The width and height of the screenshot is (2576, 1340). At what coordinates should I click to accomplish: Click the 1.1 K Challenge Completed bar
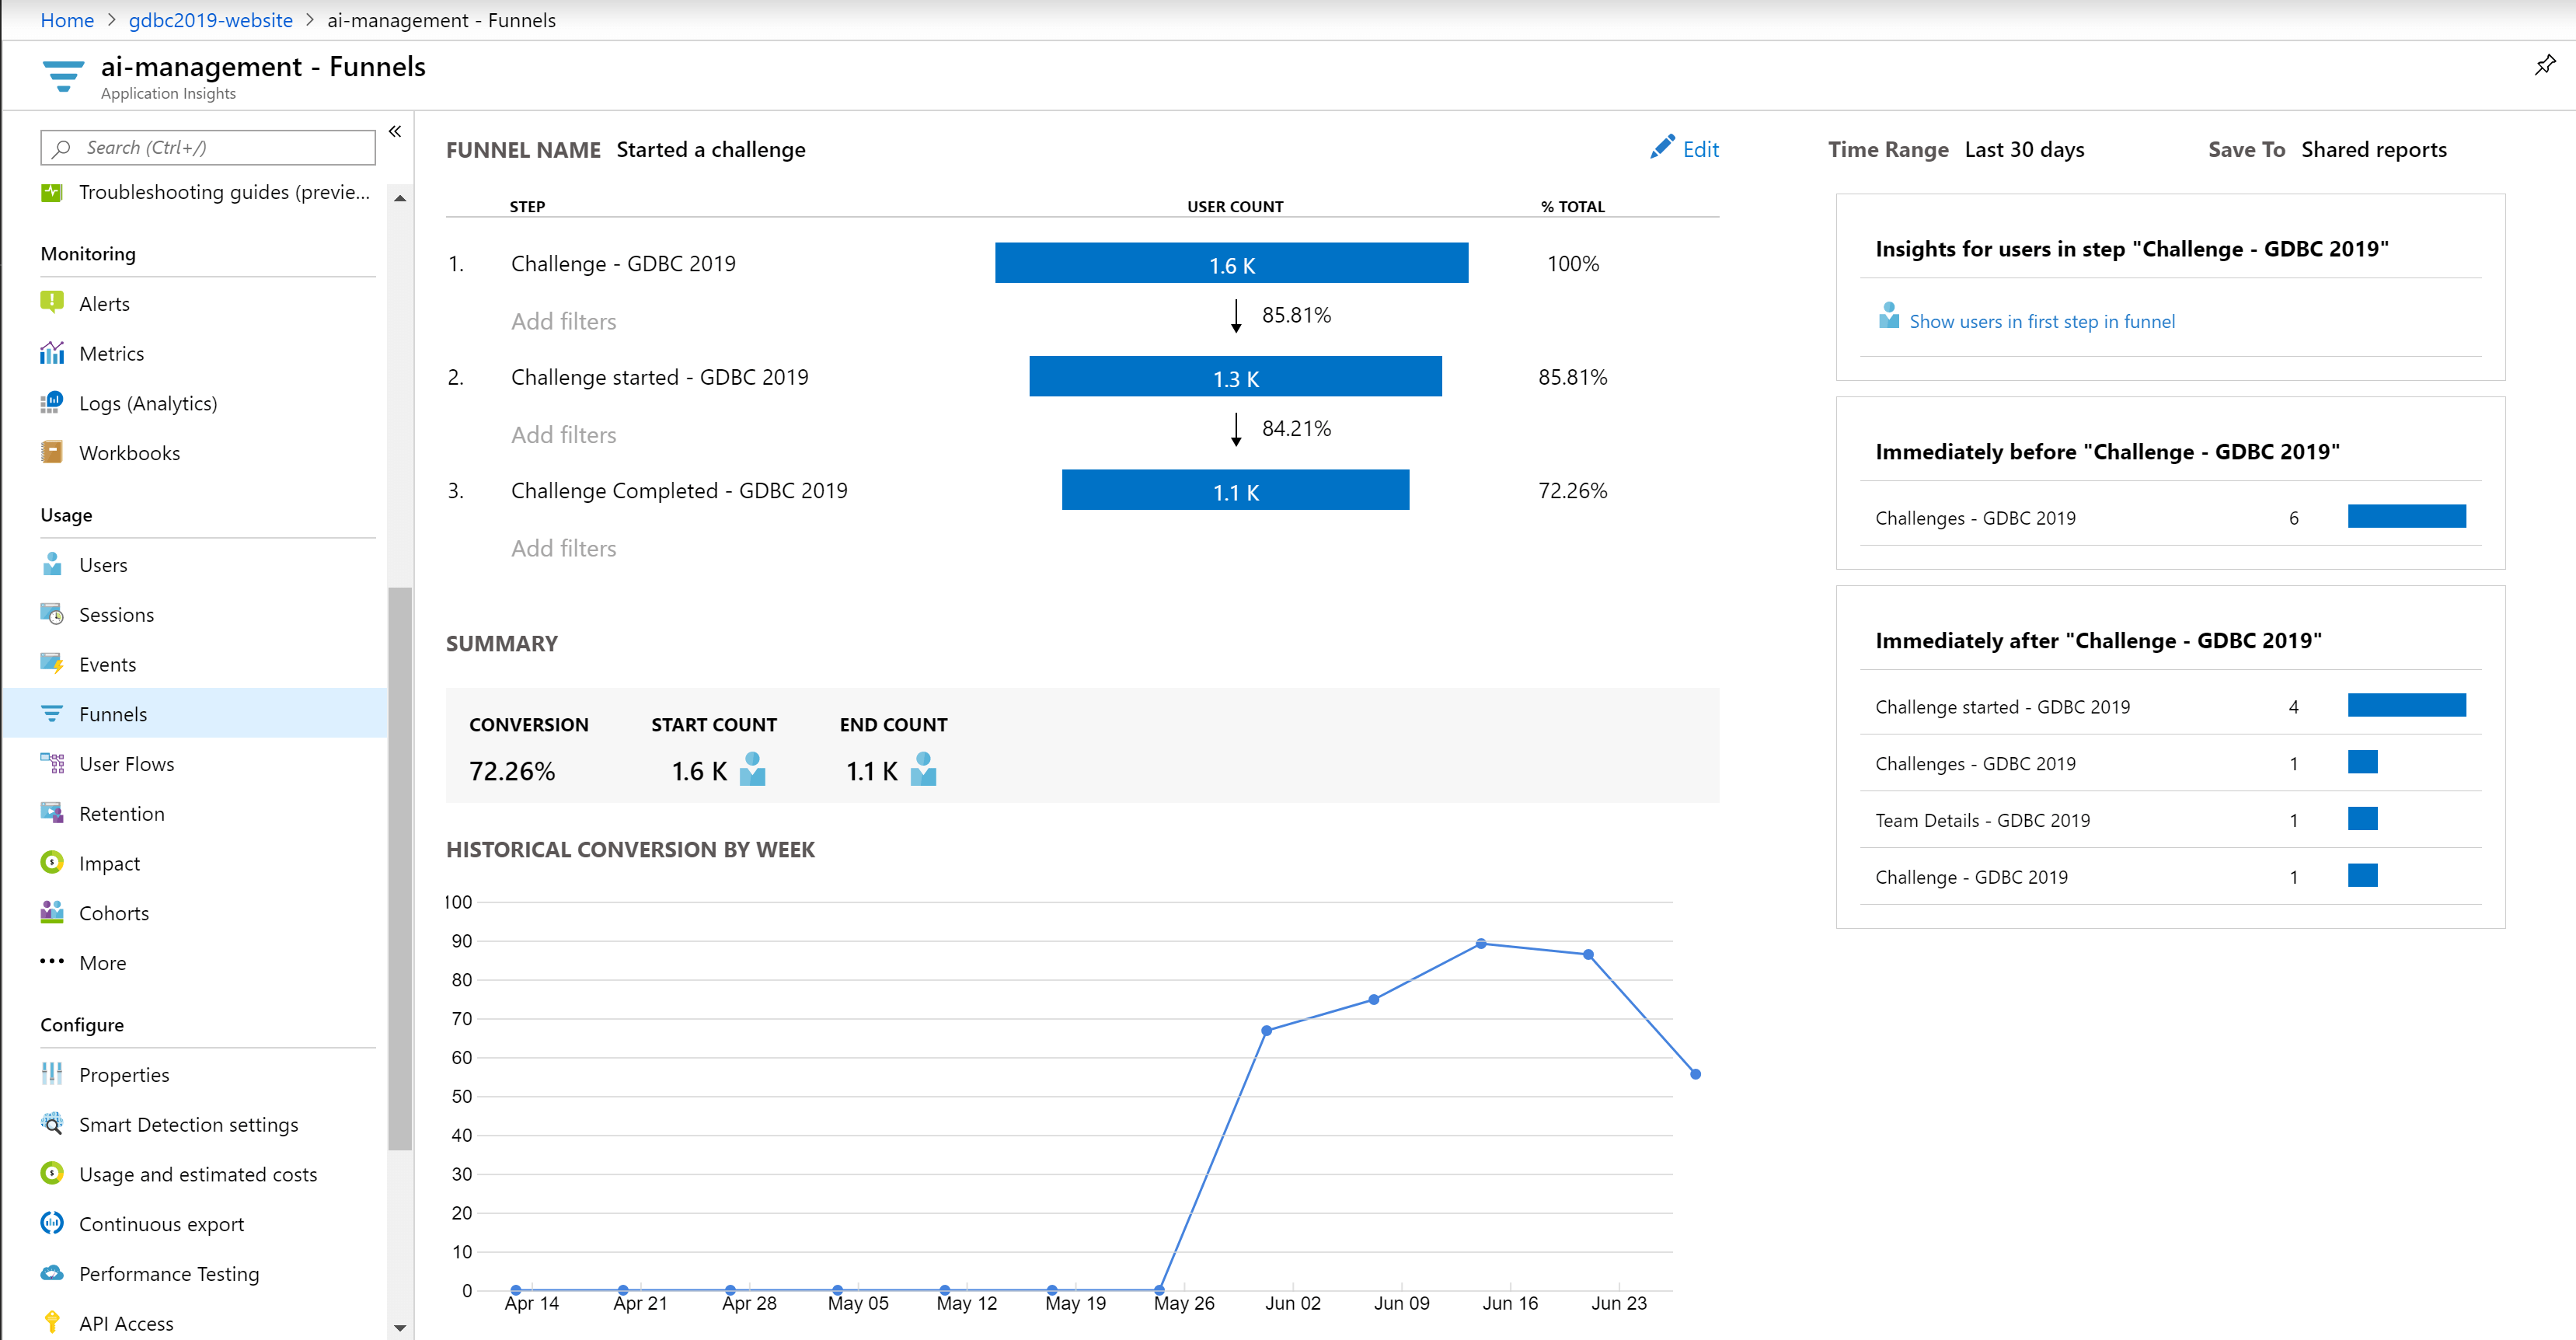tap(1235, 491)
